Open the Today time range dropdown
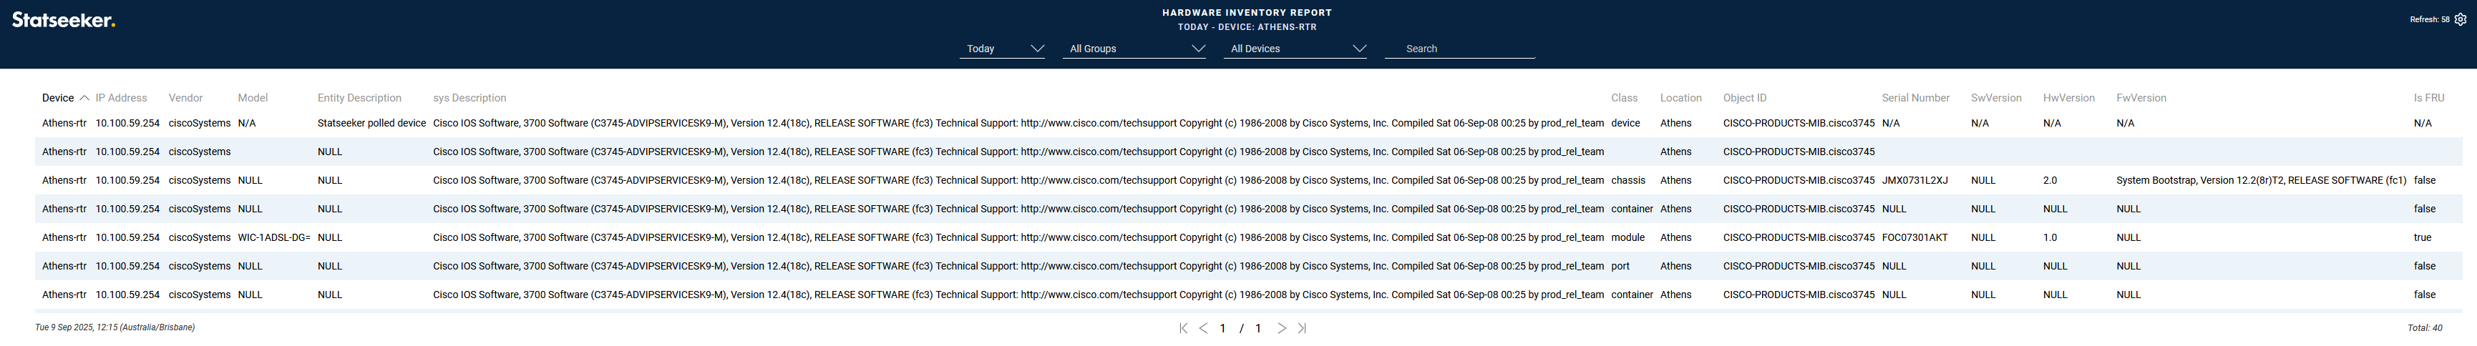 (1002, 49)
